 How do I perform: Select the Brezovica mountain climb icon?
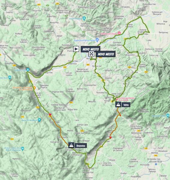pos(71,145)
